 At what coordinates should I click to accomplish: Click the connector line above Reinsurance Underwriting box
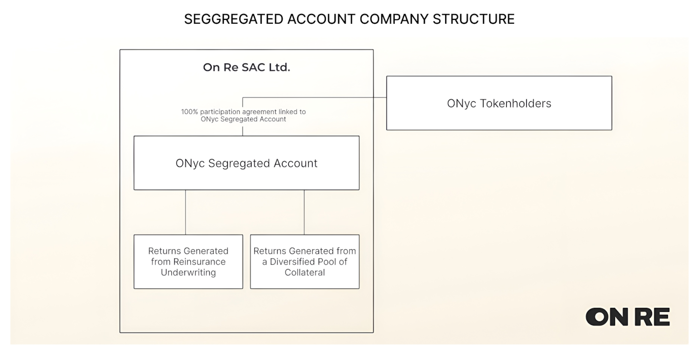pyautogui.click(x=185, y=212)
